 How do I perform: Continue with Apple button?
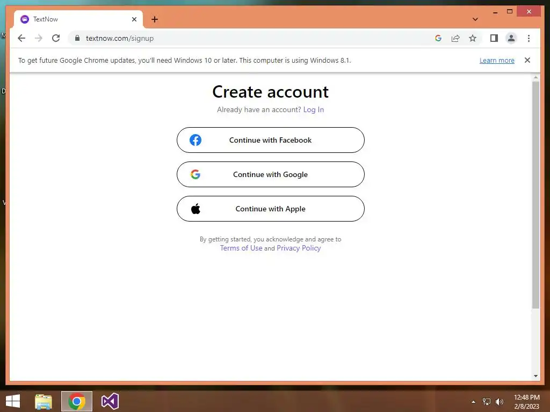pos(271,209)
